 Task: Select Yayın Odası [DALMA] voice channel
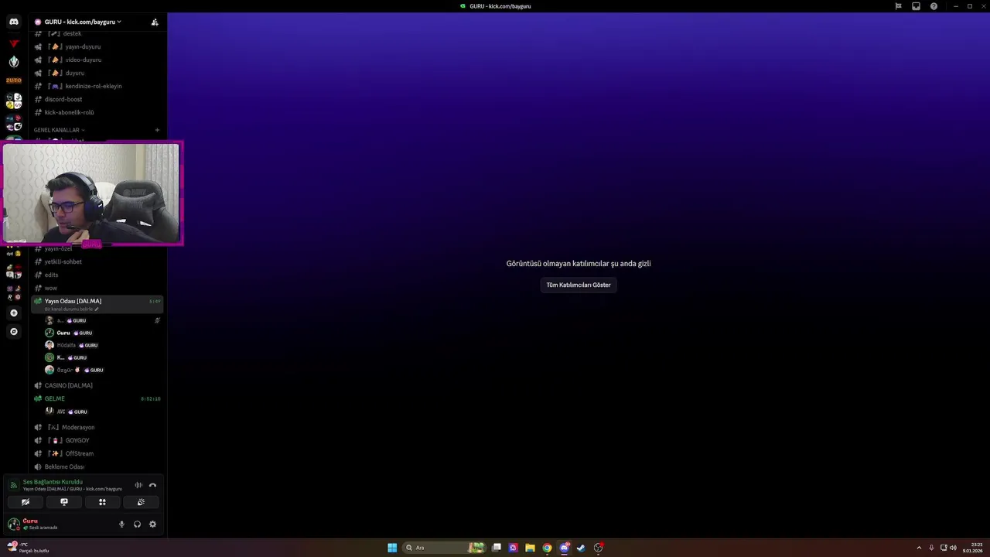97,303
